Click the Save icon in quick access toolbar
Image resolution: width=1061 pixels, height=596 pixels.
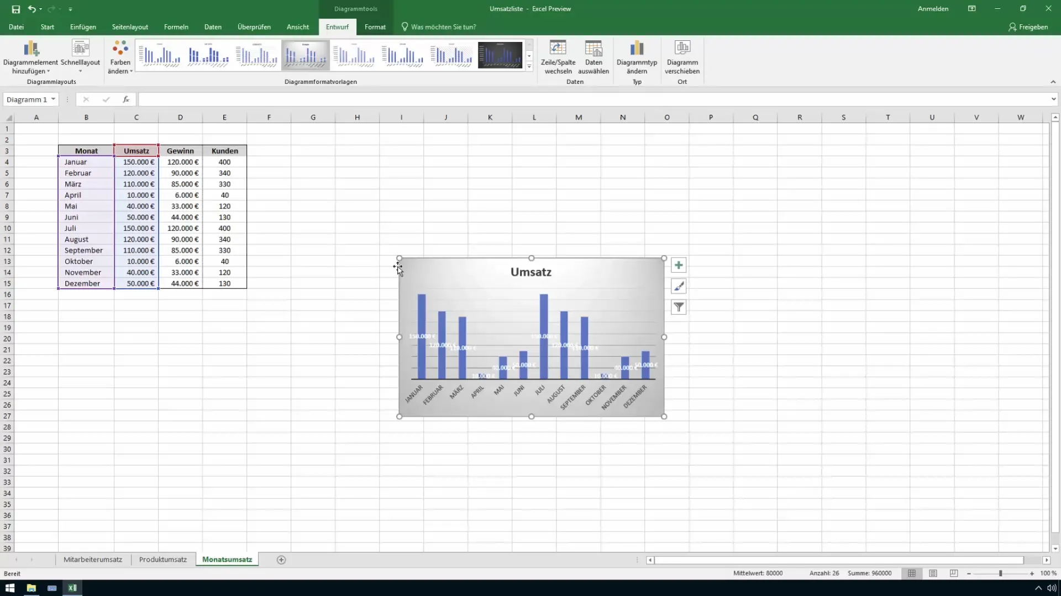pyautogui.click(x=15, y=9)
